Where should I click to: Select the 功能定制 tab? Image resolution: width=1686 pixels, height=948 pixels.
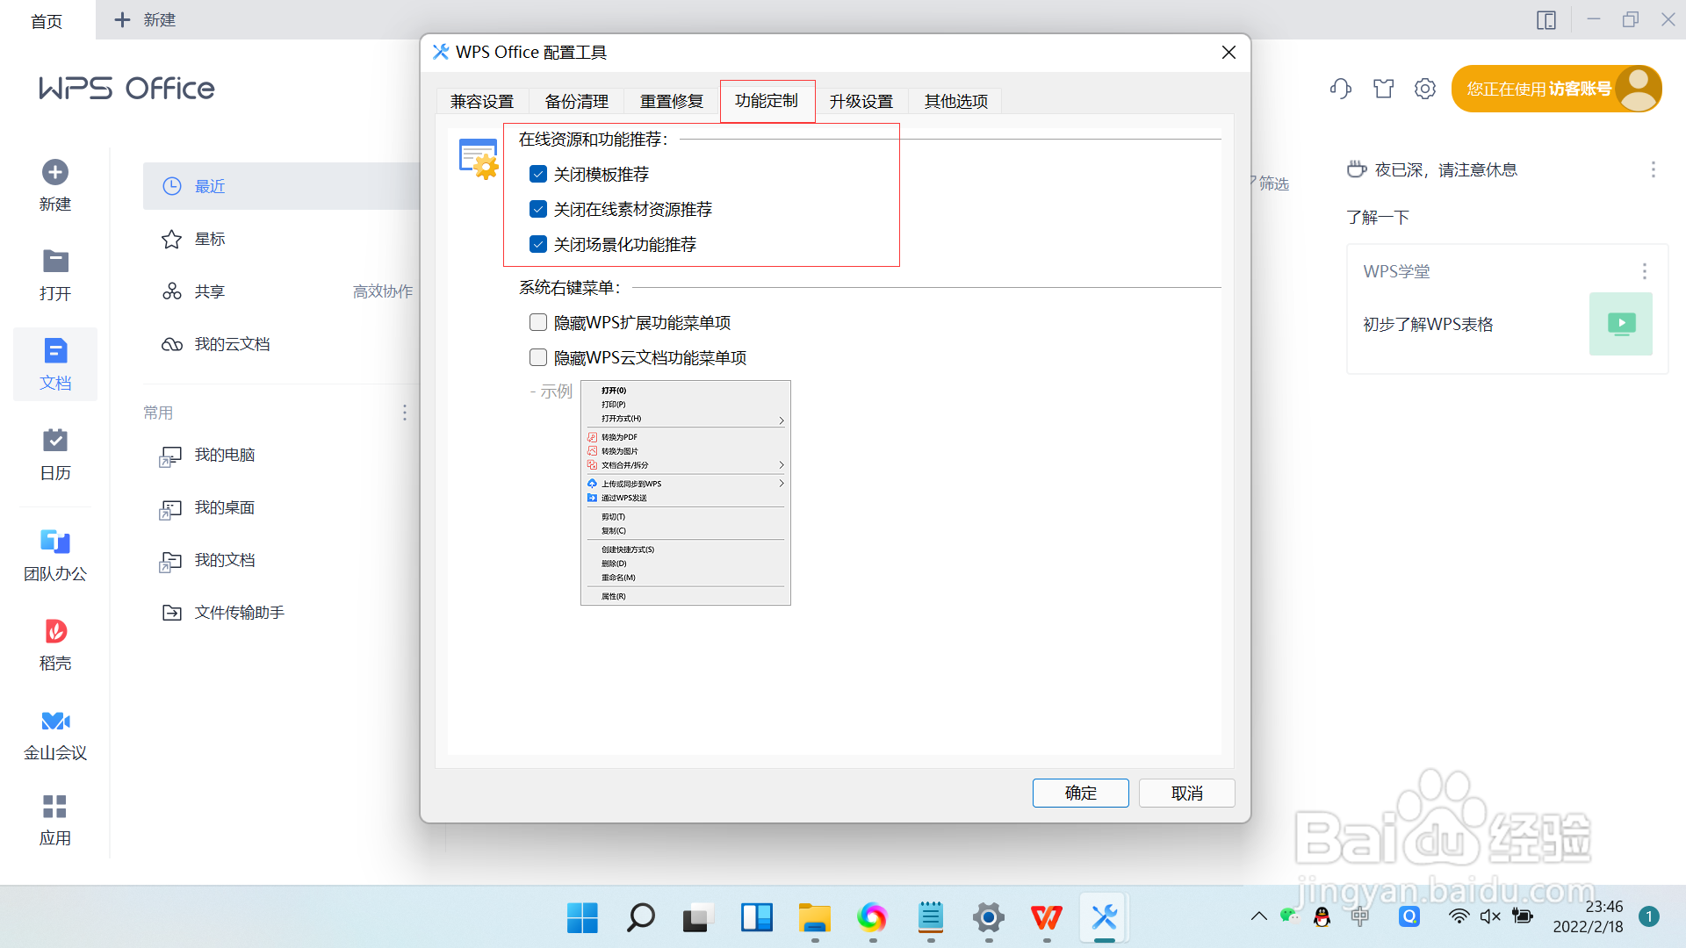coord(767,100)
